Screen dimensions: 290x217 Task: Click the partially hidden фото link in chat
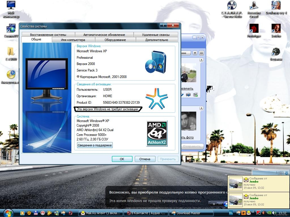[x=187, y=137]
